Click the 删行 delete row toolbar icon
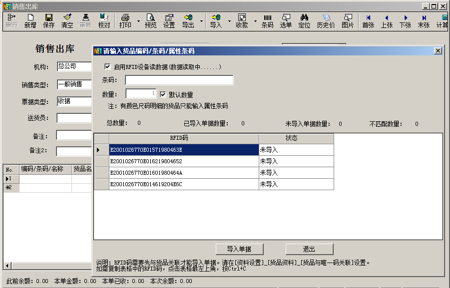The image size is (450, 288). [11, 21]
